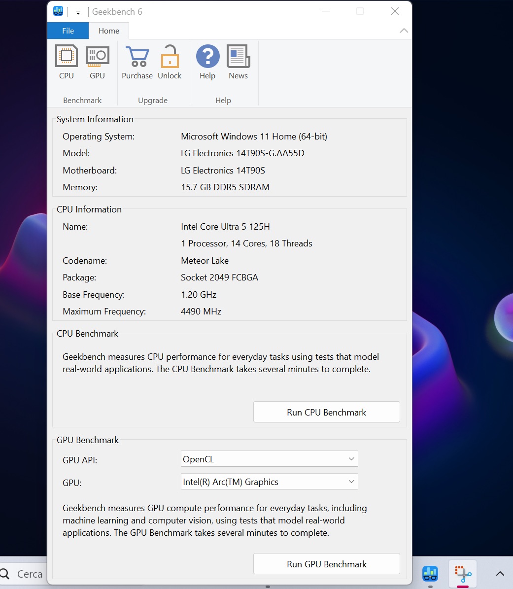The height and width of the screenshot is (589, 513).
Task: Expand the GPU dropdown showing Intel Arc Graphics
Action: click(x=269, y=482)
